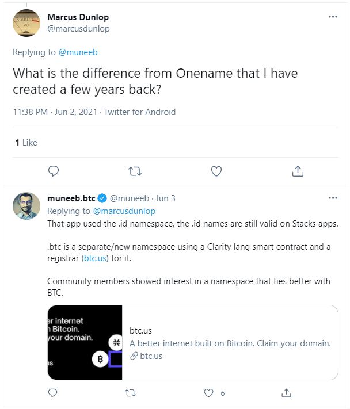Retweet muneeb.btc's reply
Screen dimensions: 350x409
[131, 393]
